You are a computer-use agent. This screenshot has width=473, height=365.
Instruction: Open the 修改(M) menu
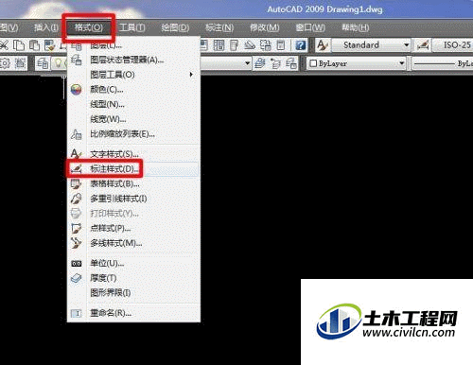tap(265, 27)
